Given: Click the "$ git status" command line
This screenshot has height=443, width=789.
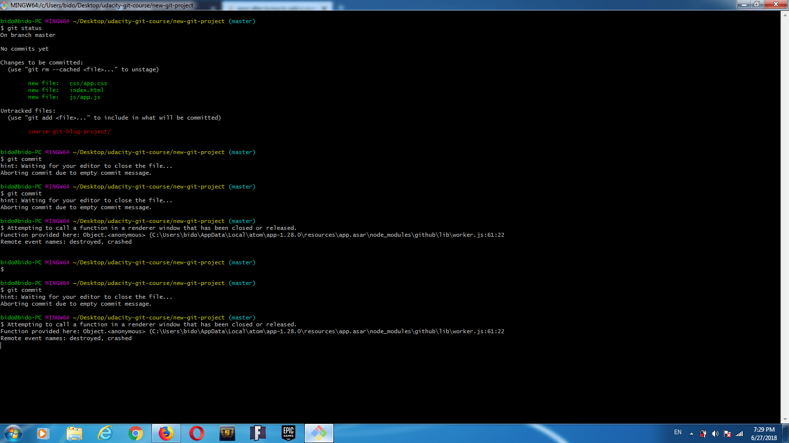Looking at the screenshot, I should [x=21, y=29].
